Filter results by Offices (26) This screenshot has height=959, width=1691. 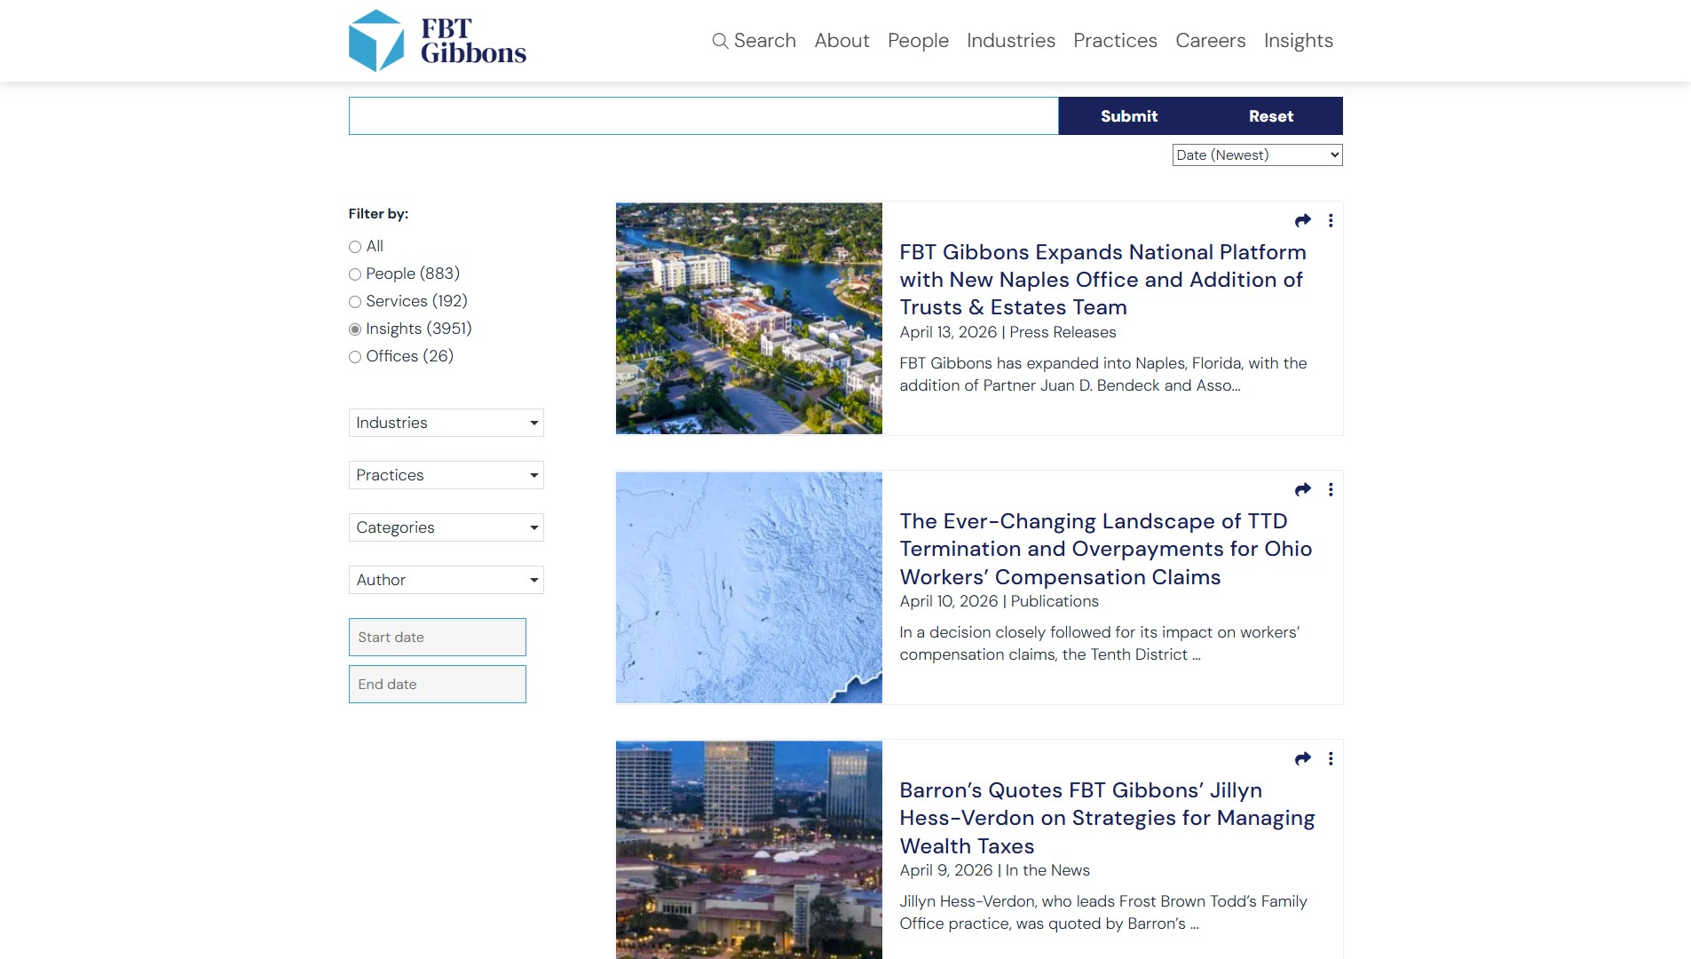click(x=354, y=357)
